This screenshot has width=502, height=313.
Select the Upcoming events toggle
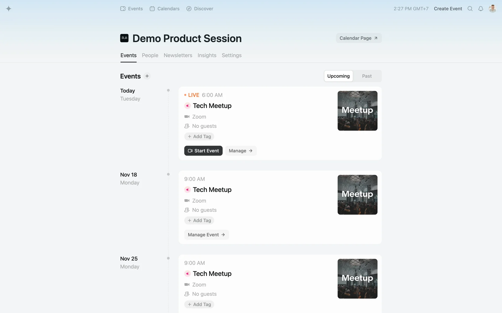tap(338, 76)
